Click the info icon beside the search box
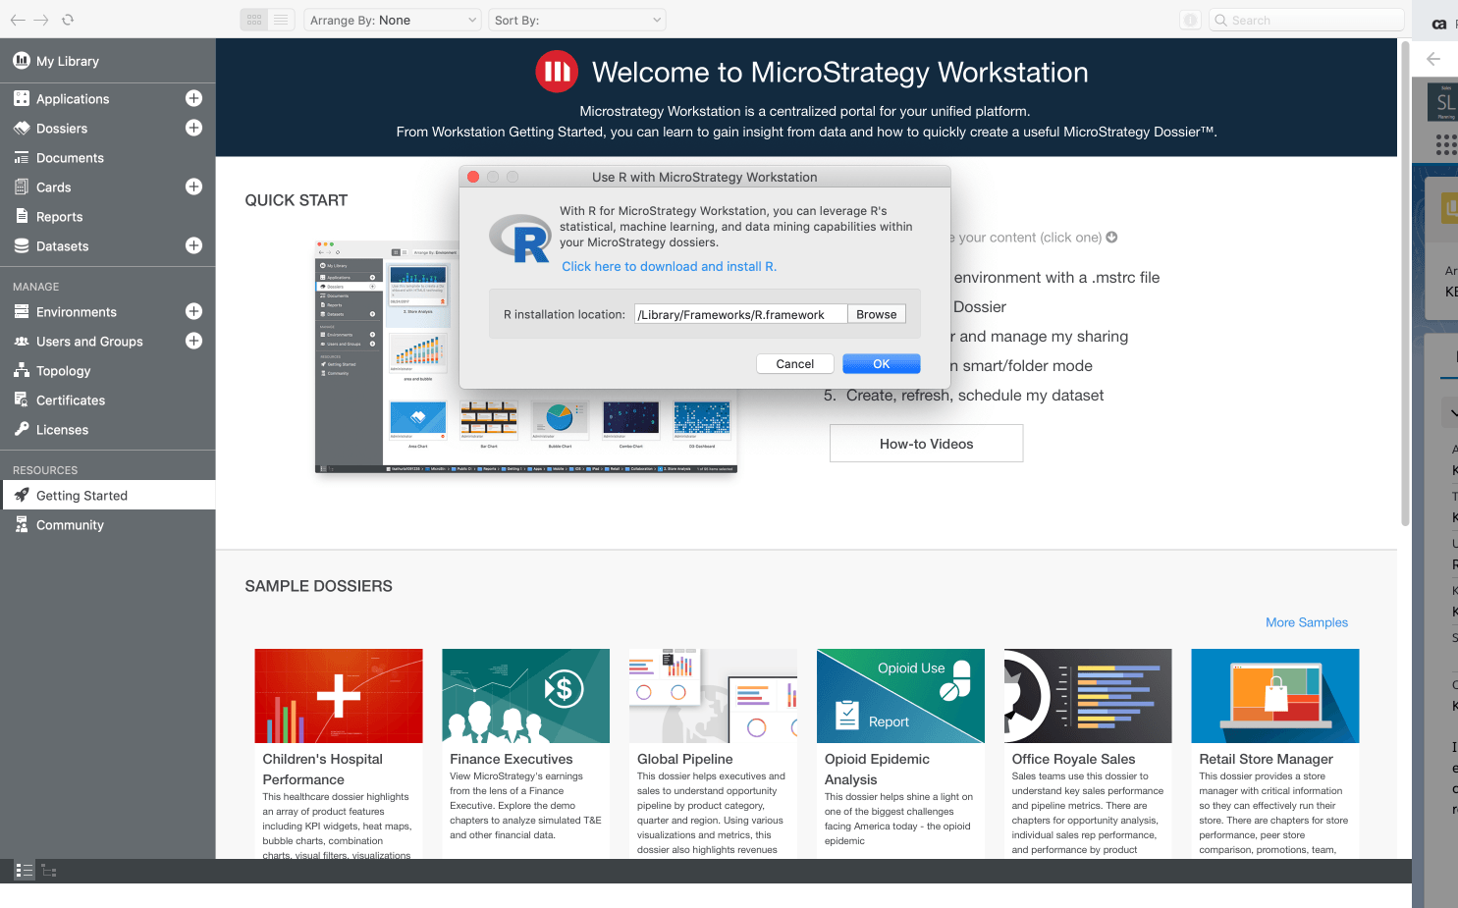The height and width of the screenshot is (908, 1458). (1190, 20)
